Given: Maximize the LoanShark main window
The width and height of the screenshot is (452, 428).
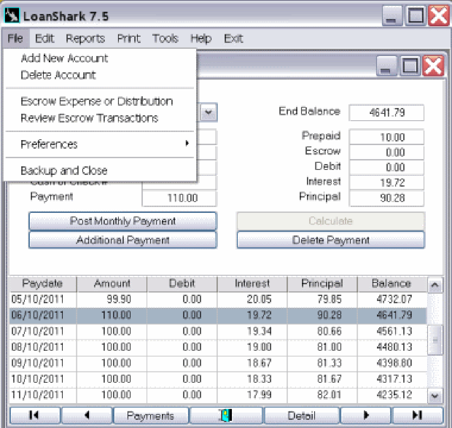Looking at the screenshot, I should click(415, 15).
